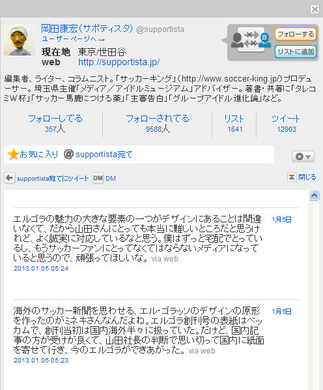This screenshot has height=390, width=323.
Task: Open the http://supportista.jp/ web link
Action: [119, 62]
